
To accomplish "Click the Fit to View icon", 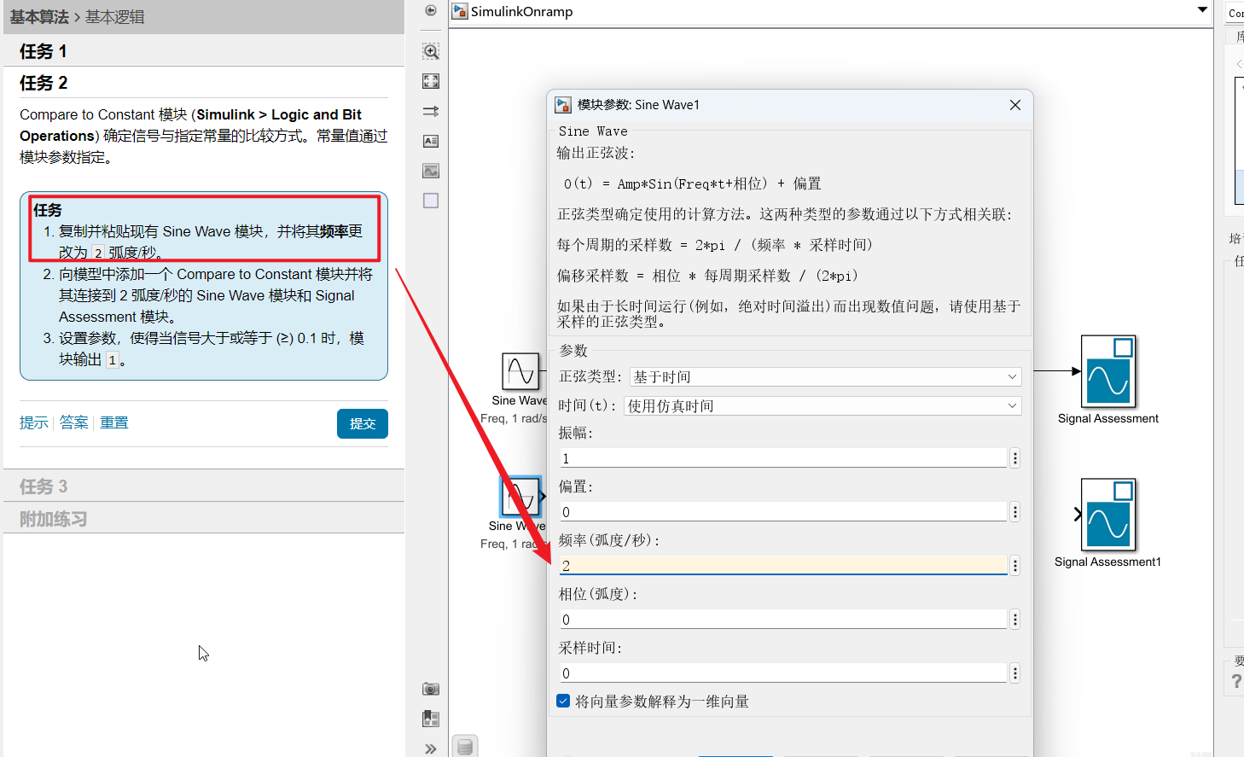I will click(x=431, y=81).
